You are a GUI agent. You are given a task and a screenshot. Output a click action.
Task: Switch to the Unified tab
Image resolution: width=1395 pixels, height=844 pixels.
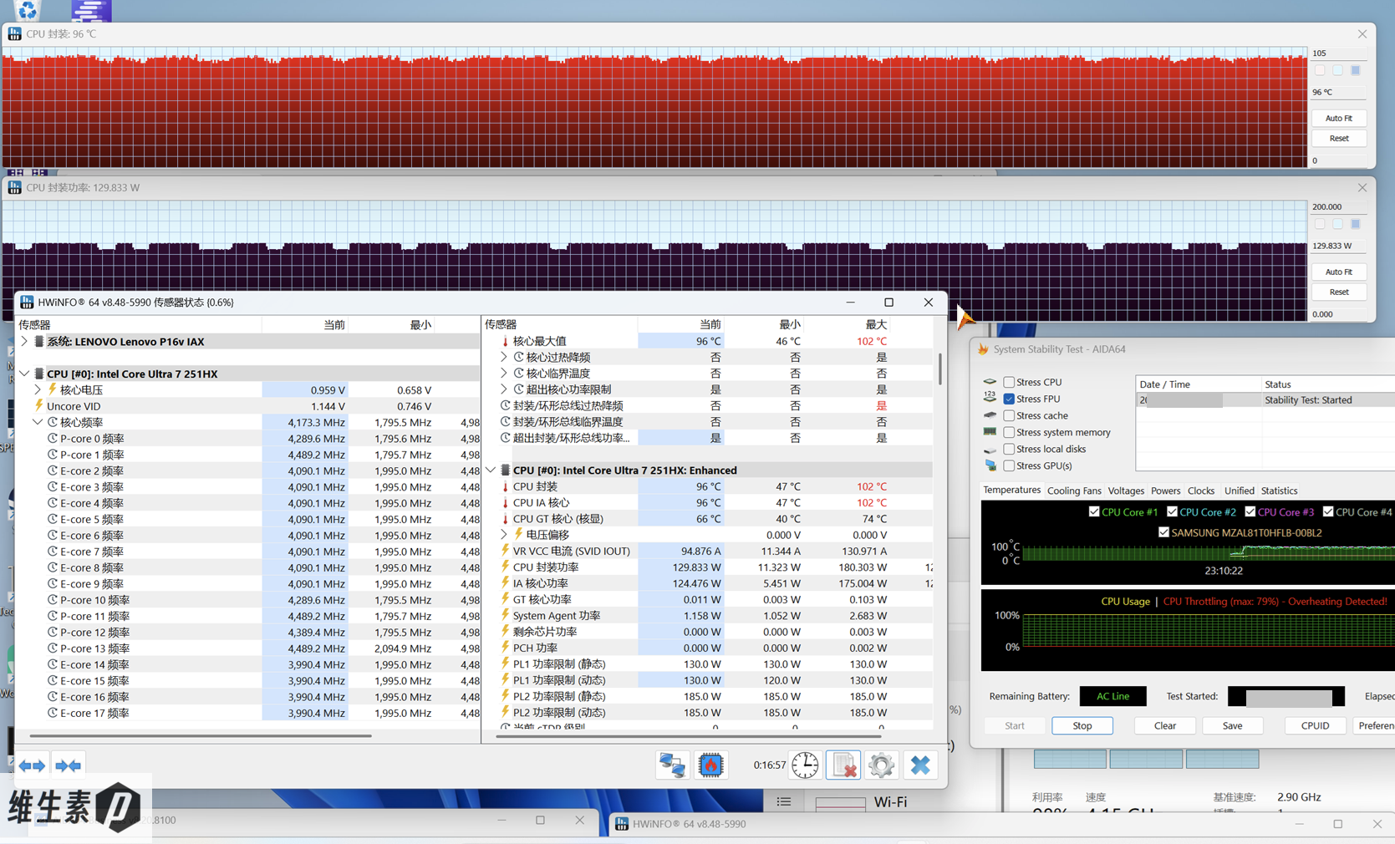pyautogui.click(x=1239, y=491)
